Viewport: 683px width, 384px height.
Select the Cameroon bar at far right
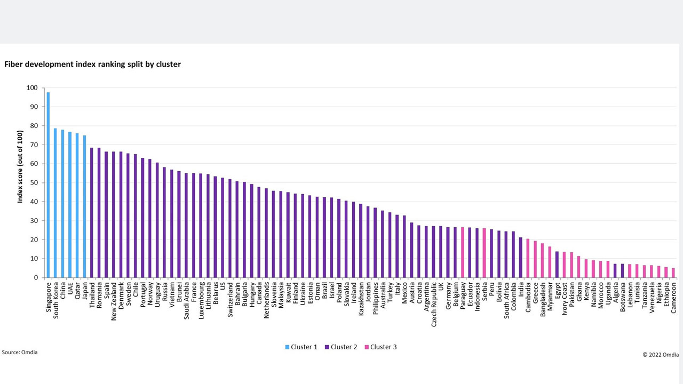673,273
